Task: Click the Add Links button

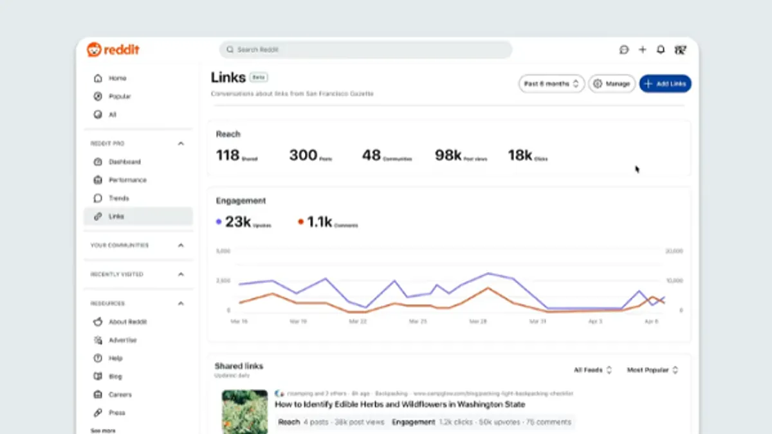Action: (x=665, y=84)
